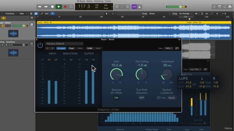
Task: Click the Tuner icon in the control bar
Action: click(122, 7)
